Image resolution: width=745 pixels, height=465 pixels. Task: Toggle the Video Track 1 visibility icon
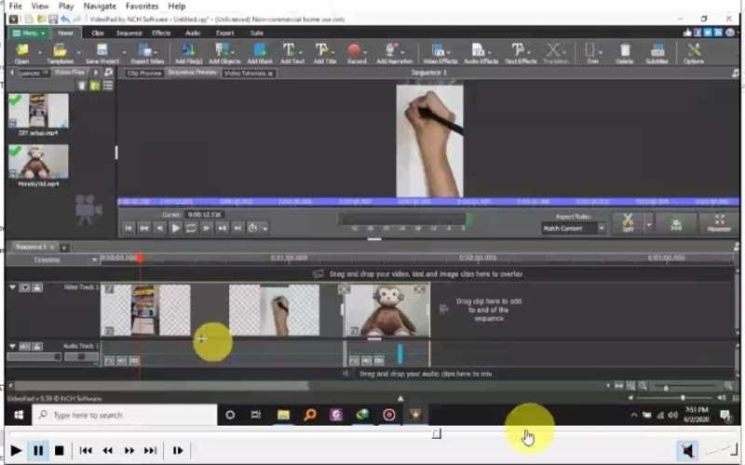[26, 288]
